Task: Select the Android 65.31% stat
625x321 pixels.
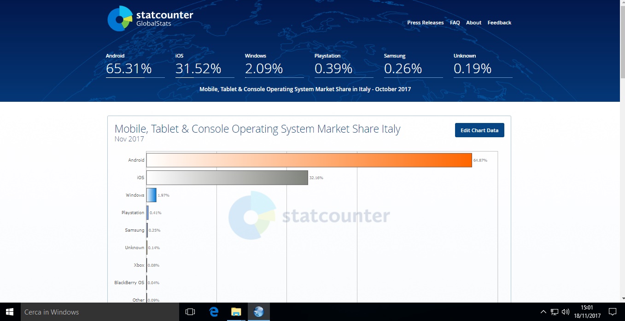Action: [x=135, y=65]
